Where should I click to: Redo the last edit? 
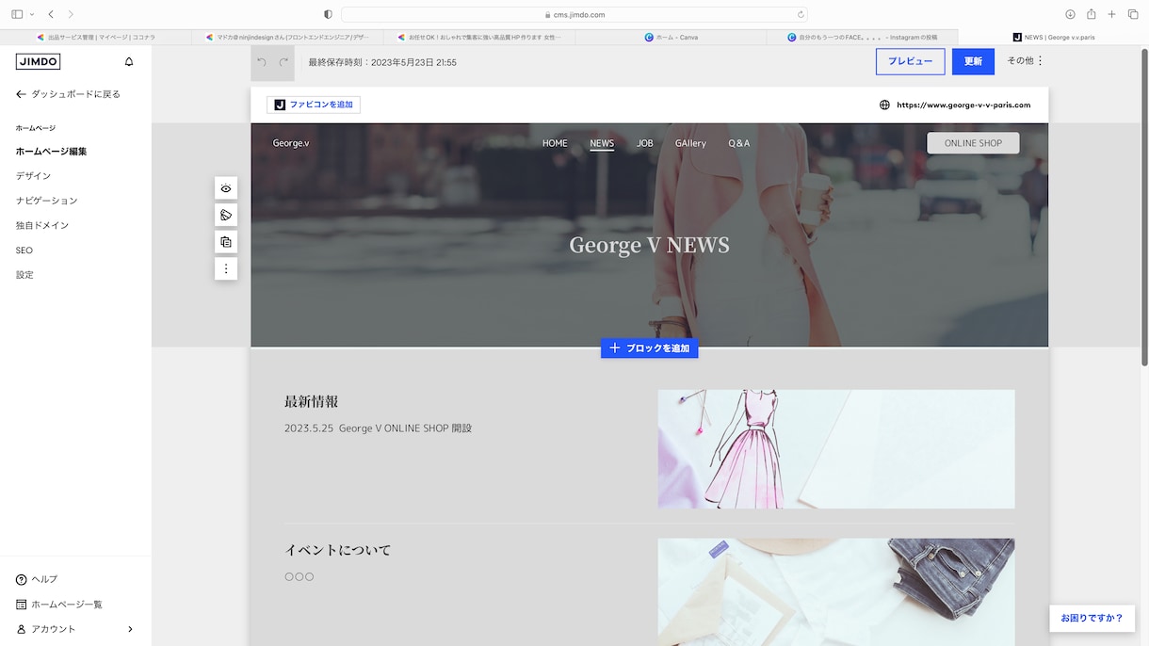283,62
